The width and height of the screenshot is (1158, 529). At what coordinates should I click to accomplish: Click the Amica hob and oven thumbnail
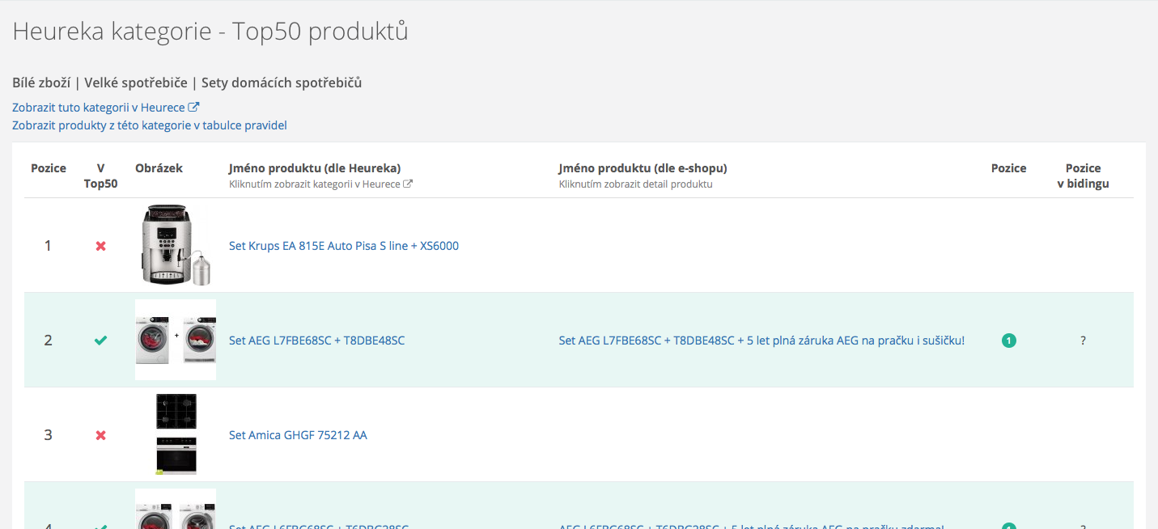176,434
